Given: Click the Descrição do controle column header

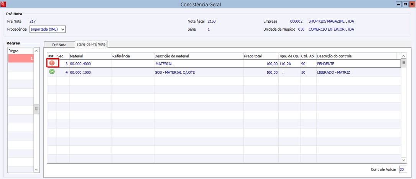Looking at the screenshot, I should pos(358,56).
